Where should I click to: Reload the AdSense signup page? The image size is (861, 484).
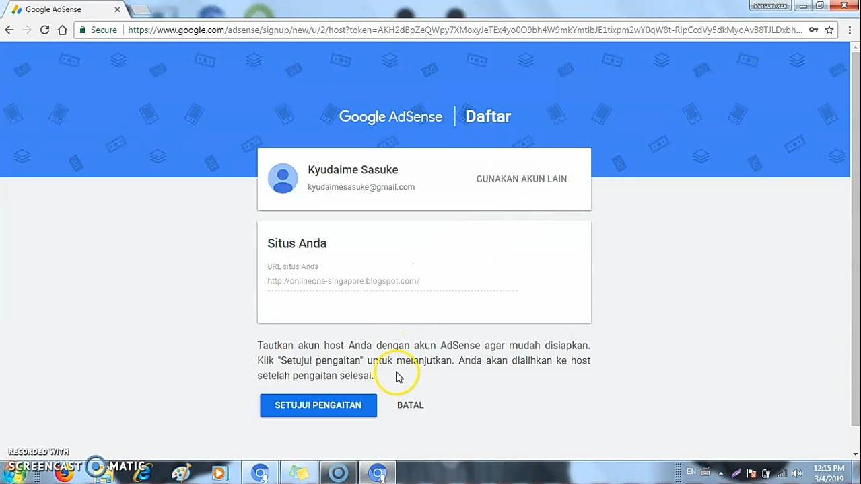click(x=44, y=30)
